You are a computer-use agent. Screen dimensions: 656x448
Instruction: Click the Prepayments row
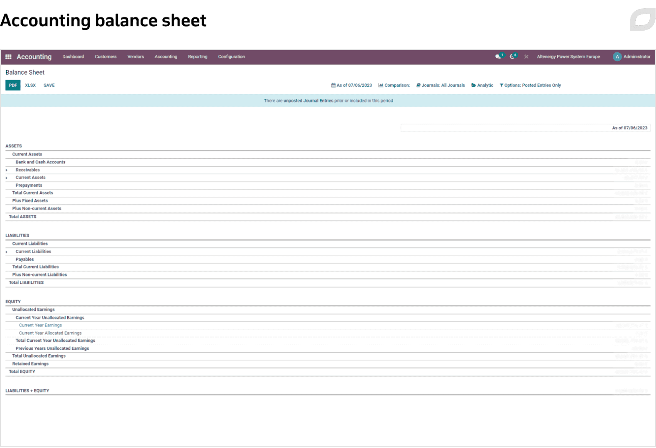tap(328, 185)
